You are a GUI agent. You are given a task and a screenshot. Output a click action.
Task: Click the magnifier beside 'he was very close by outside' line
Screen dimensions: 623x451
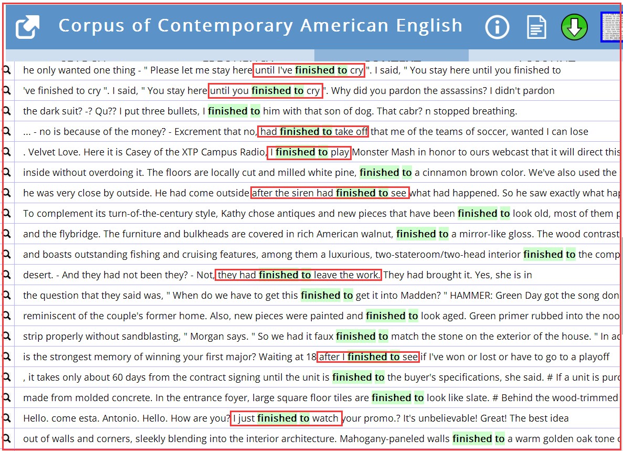click(x=6, y=193)
